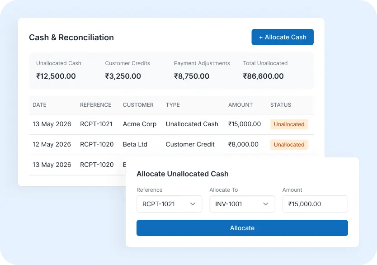Sort by the CUSTOMER column header
The image size is (377, 265).
138,105
